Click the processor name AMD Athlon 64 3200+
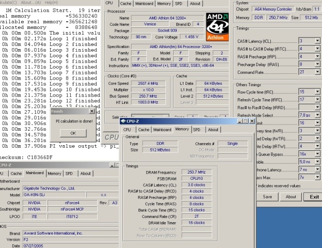Image resolution: width=322 pixels, height=248 pixels. pyautogui.click(x=167, y=18)
